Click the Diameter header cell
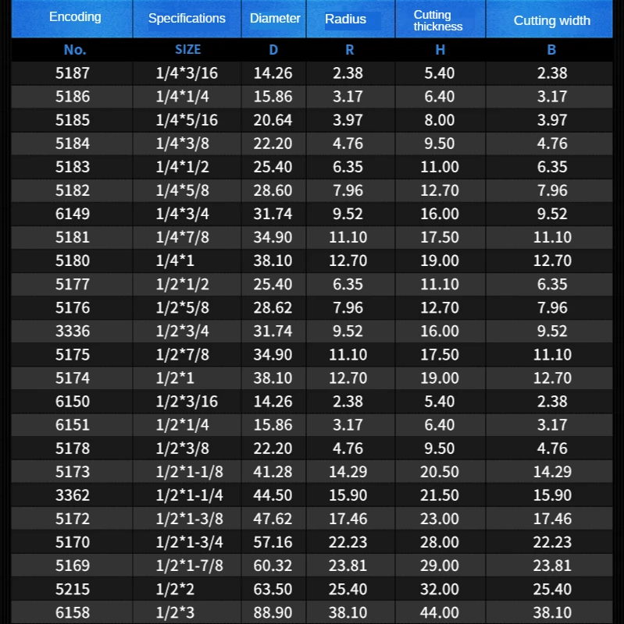624x624 pixels. [x=275, y=19]
